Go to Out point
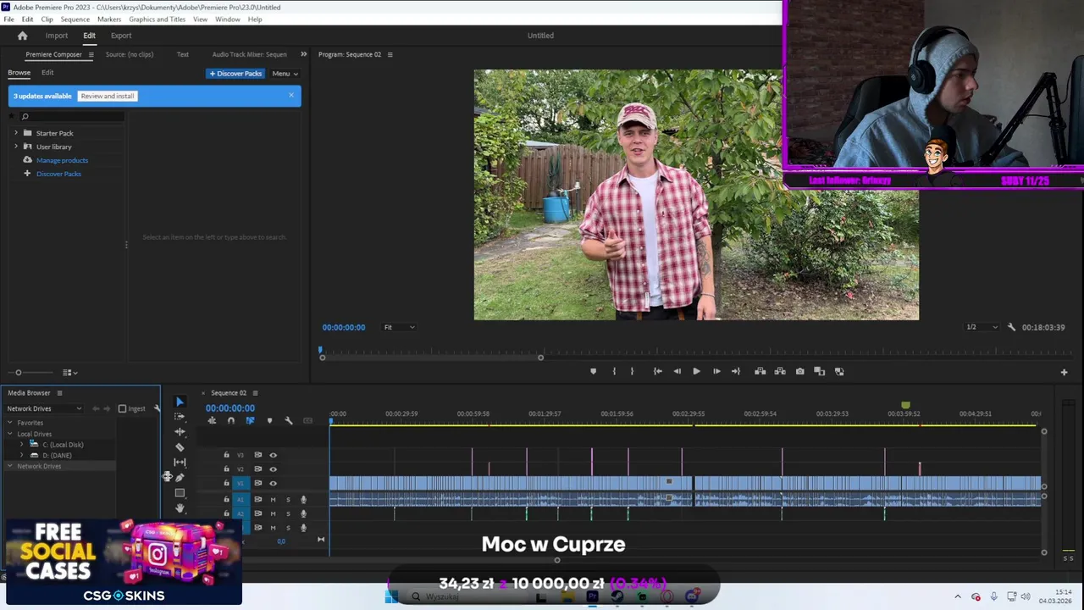 [x=735, y=371]
